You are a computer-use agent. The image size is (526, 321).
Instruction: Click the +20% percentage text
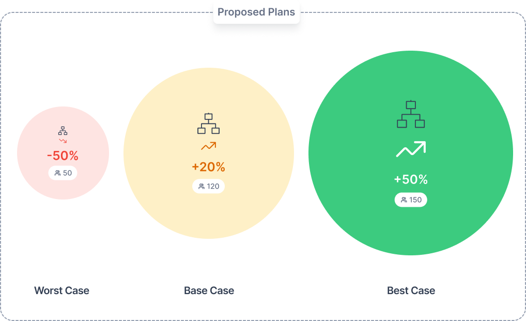(208, 167)
